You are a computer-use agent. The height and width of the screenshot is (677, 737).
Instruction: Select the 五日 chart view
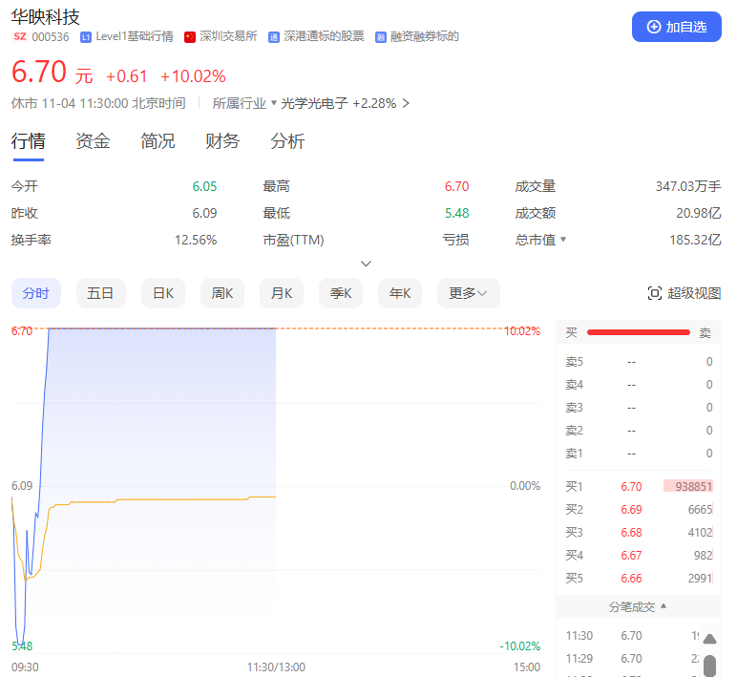100,293
